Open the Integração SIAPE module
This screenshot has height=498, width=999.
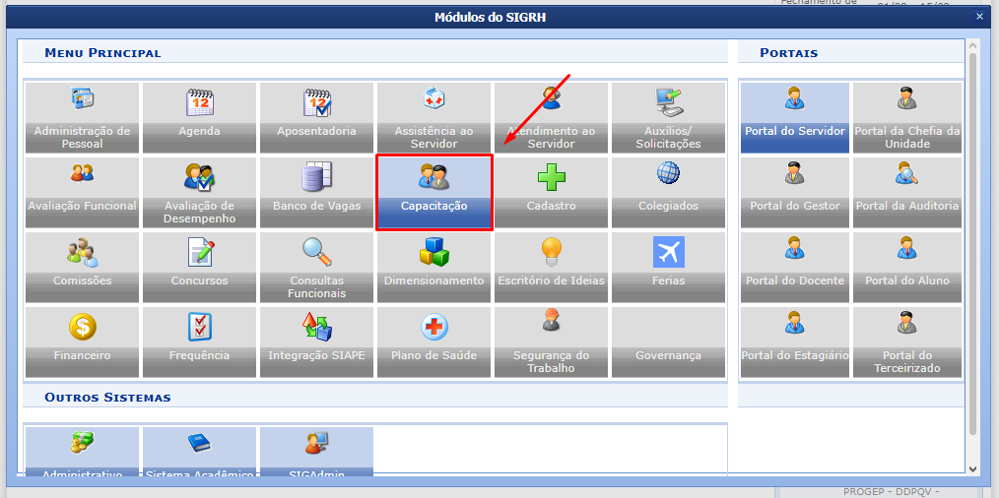coord(316,342)
